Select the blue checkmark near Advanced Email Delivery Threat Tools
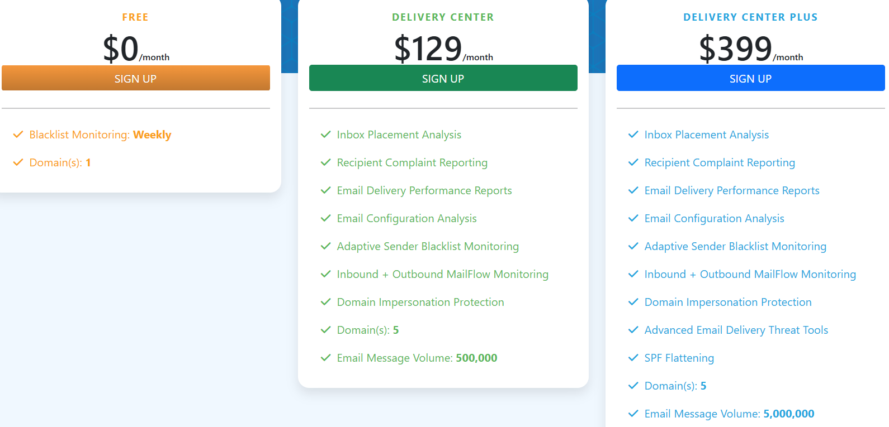 pyautogui.click(x=633, y=329)
